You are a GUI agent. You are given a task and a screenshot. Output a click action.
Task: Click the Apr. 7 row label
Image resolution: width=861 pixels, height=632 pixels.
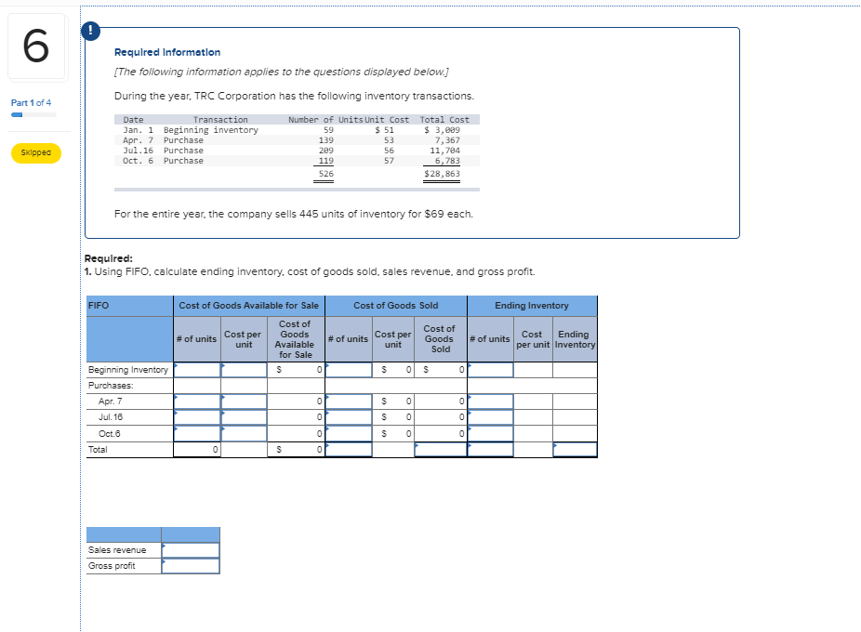(111, 402)
